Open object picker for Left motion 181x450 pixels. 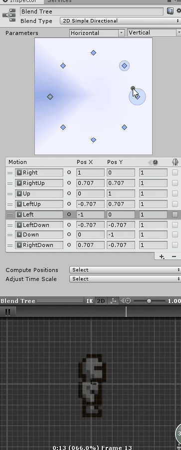pos(69,214)
